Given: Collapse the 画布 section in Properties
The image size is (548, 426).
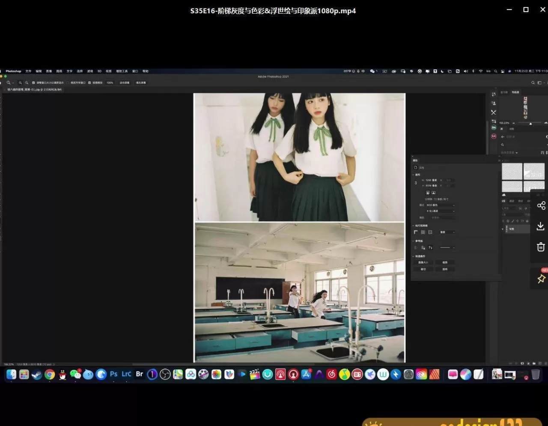Looking at the screenshot, I should point(413,175).
